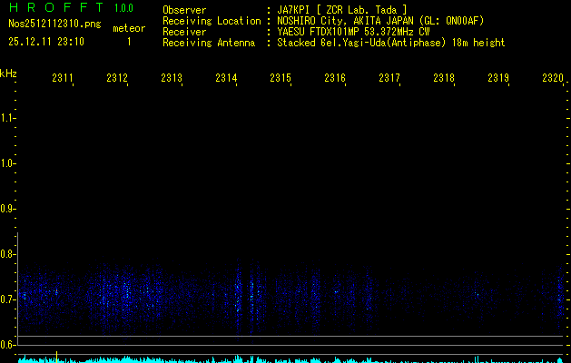Click the meteor count label
The height and width of the screenshot is (363, 571).
click(x=128, y=28)
